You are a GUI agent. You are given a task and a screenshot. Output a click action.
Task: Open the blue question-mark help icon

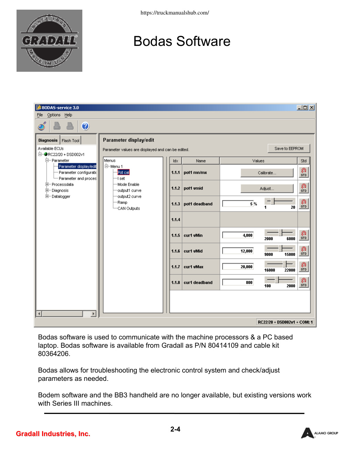point(85,126)
